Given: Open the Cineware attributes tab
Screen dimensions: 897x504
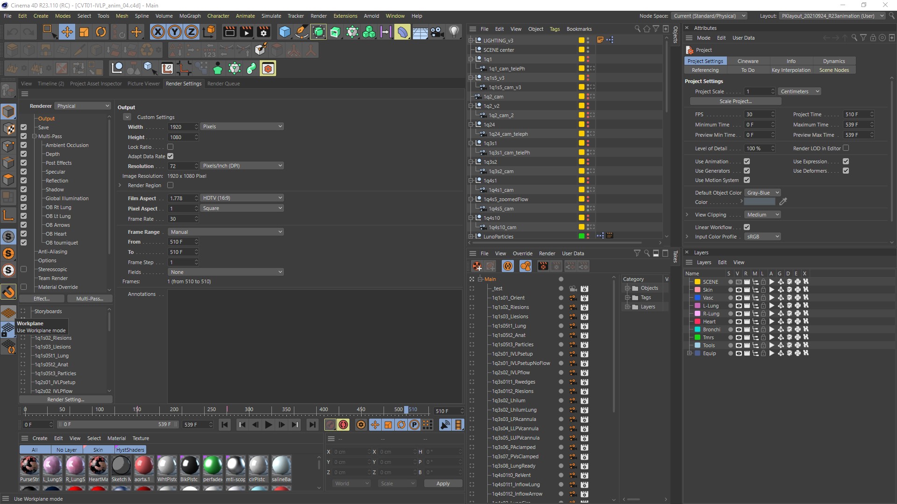Looking at the screenshot, I should pos(748,61).
